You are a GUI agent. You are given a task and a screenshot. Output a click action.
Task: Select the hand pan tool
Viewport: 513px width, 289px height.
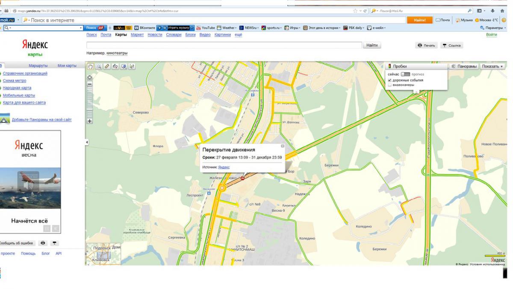[90, 66]
